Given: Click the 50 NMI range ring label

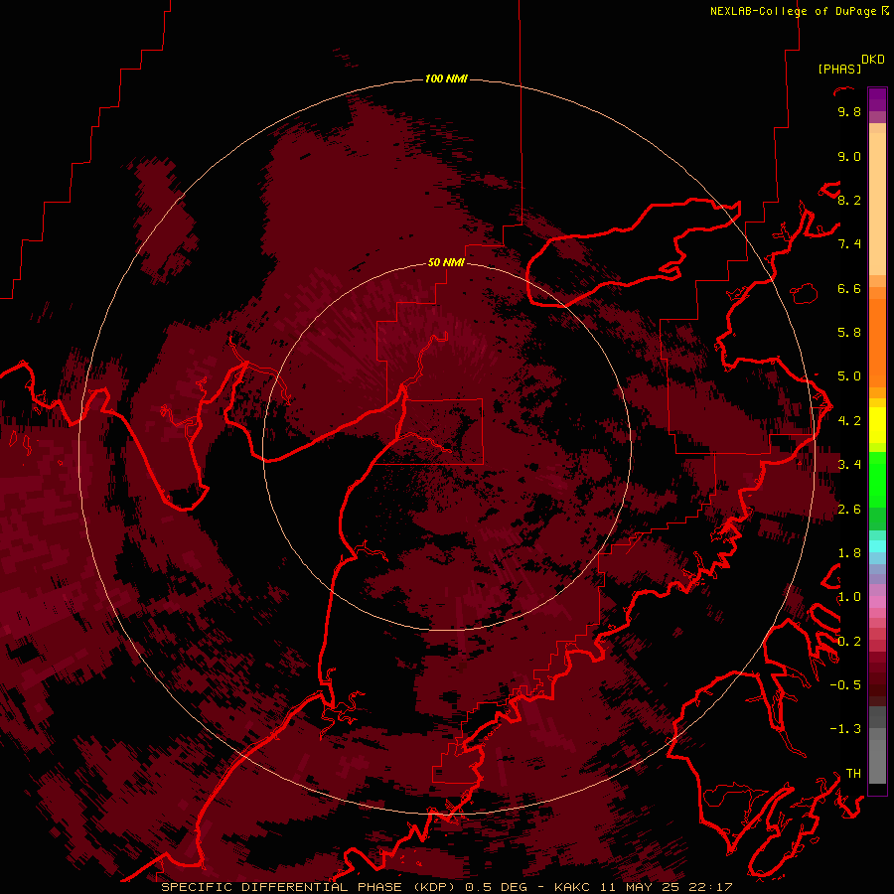Looking at the screenshot, I should 446,262.
